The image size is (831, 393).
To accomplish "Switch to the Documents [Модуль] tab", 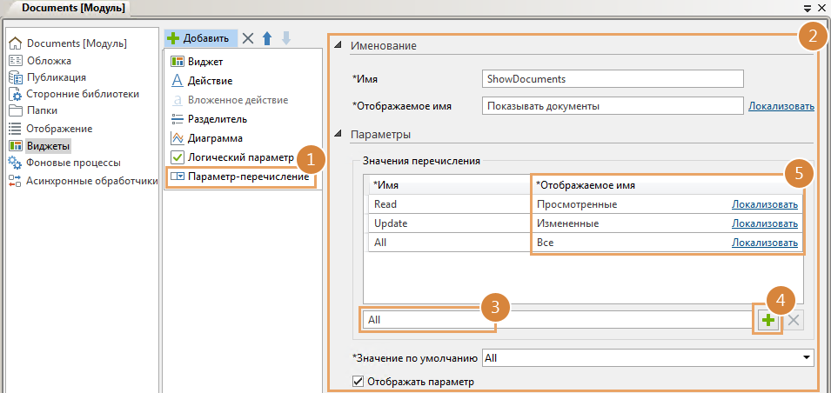I will (x=67, y=9).
